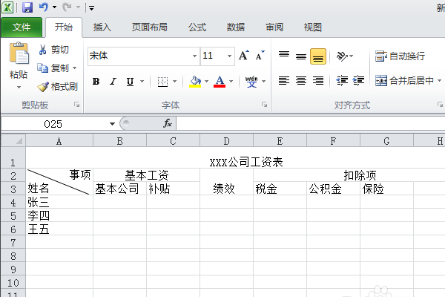Click the Name Box showing O25

[x=54, y=124]
